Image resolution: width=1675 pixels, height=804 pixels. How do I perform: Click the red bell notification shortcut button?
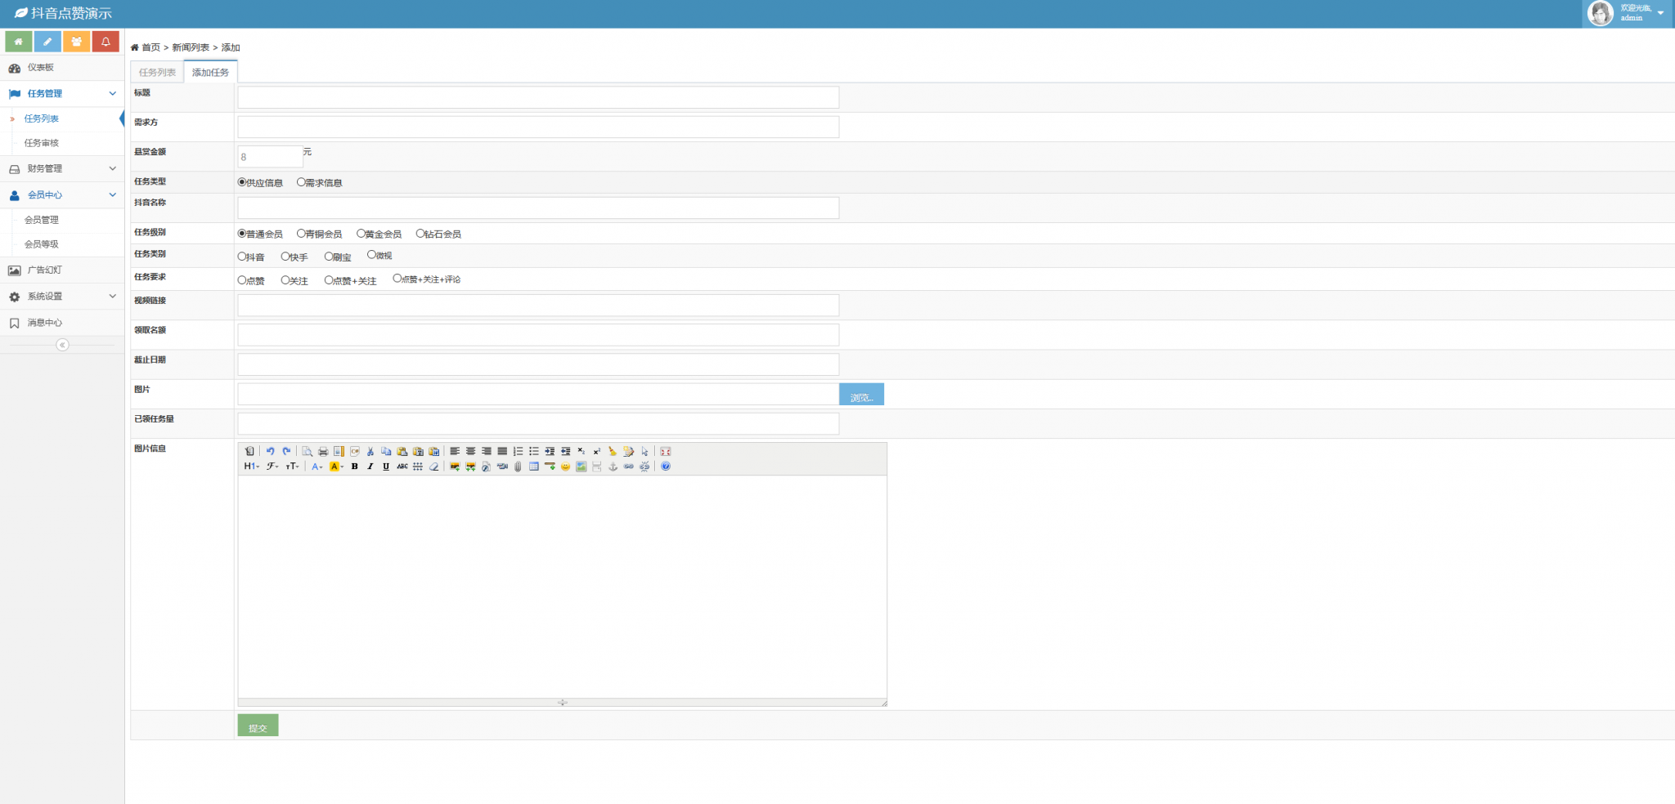pos(106,42)
